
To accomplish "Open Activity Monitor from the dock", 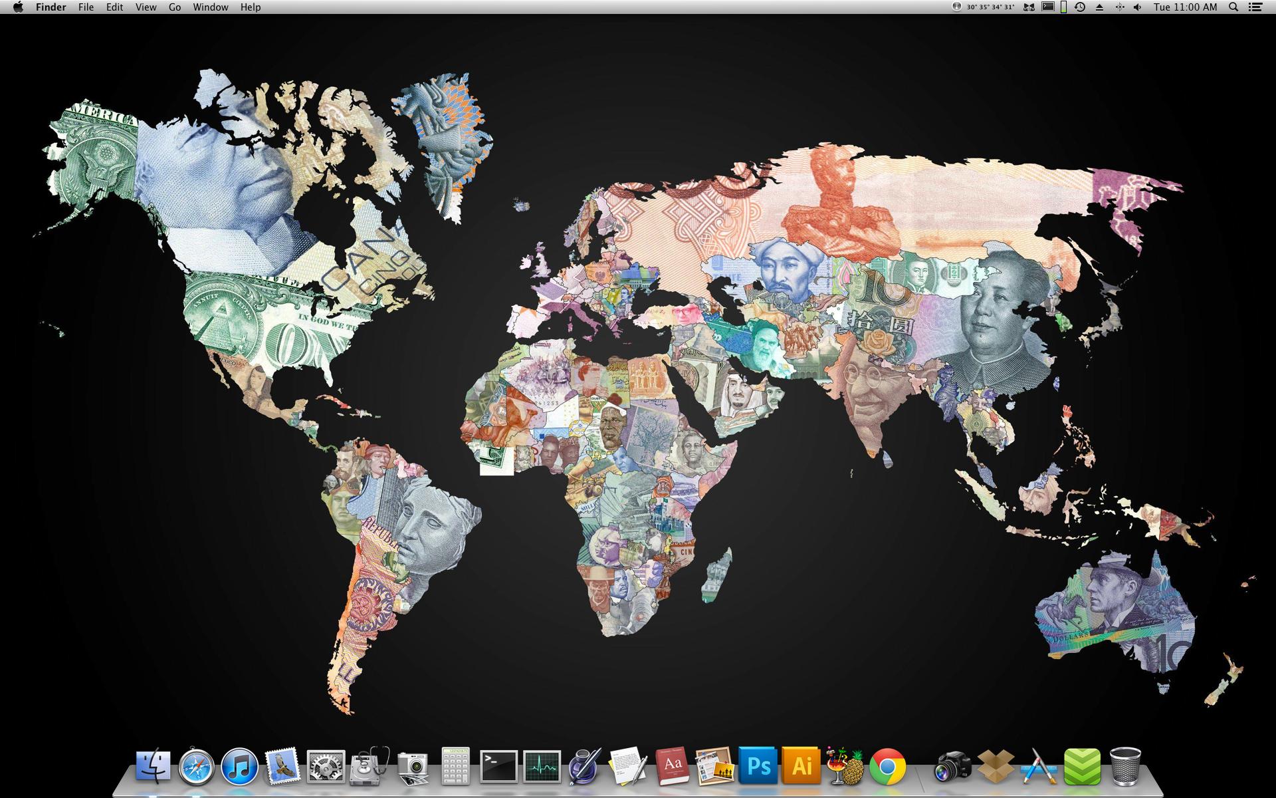I will point(542,767).
